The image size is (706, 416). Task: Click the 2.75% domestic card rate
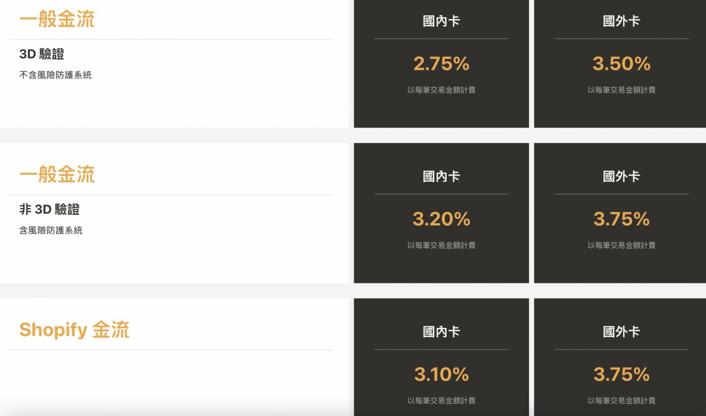click(441, 64)
